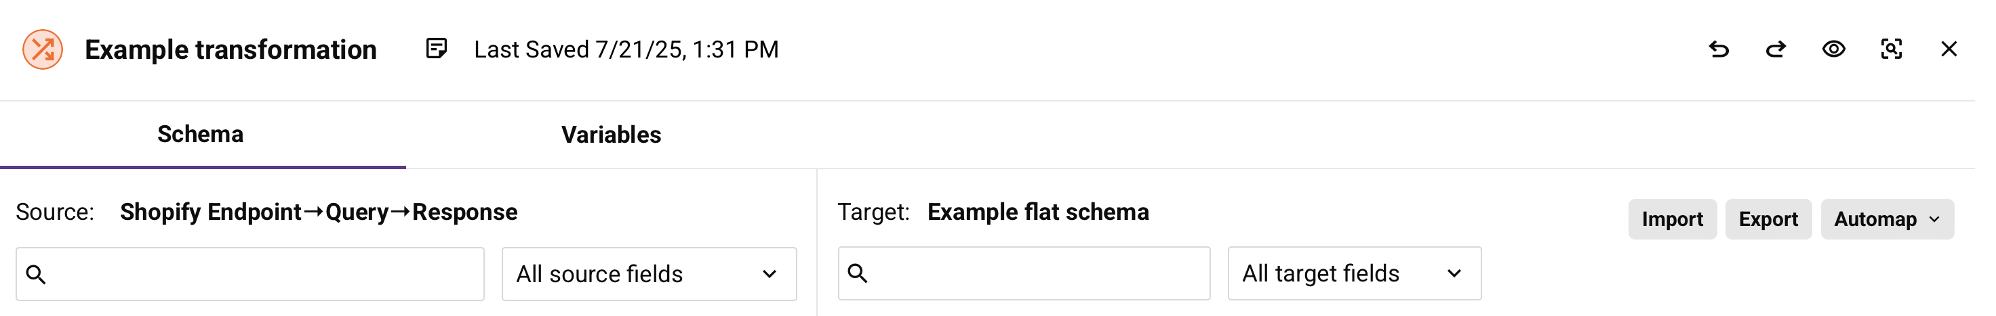1996x316 pixels.
Task: Click the Export button
Action: [1768, 219]
